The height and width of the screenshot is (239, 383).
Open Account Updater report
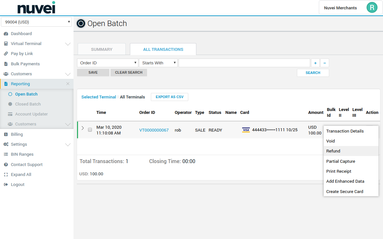[31, 114]
